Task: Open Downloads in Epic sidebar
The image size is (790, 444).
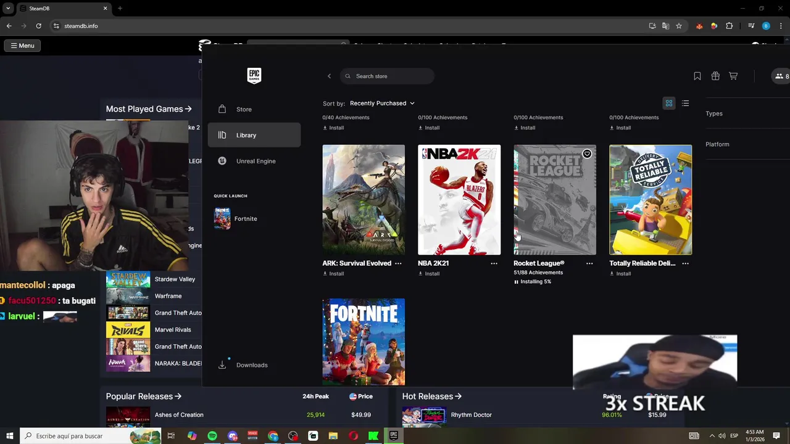Action: click(254, 365)
